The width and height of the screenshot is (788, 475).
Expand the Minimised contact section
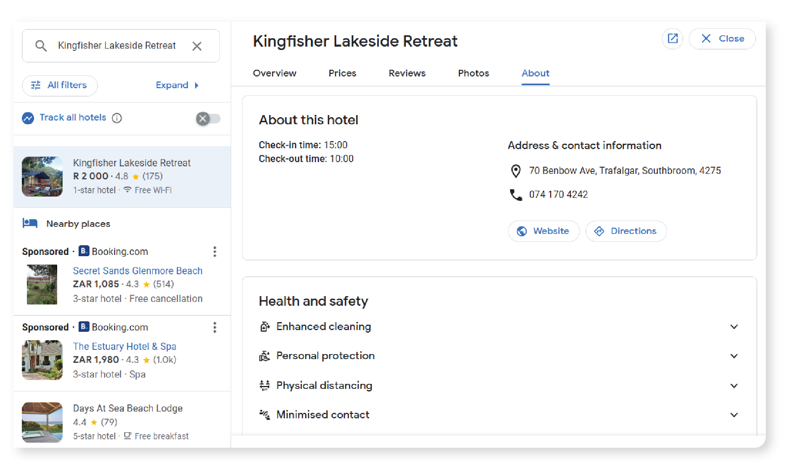[734, 415]
